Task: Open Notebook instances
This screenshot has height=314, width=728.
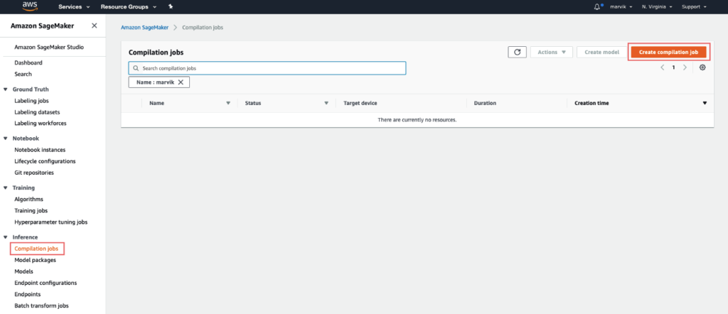Action: coord(40,150)
